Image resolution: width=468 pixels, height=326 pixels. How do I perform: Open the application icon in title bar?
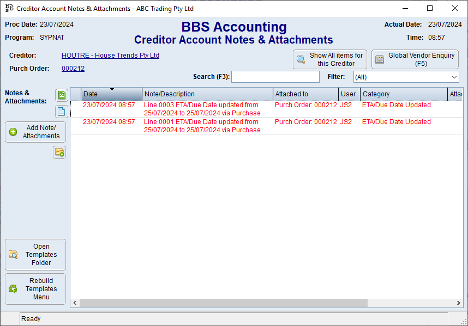[x=9, y=9]
